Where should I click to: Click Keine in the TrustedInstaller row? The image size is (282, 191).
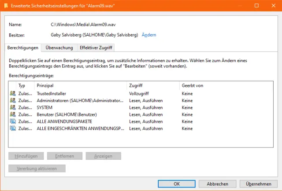[x=187, y=93]
